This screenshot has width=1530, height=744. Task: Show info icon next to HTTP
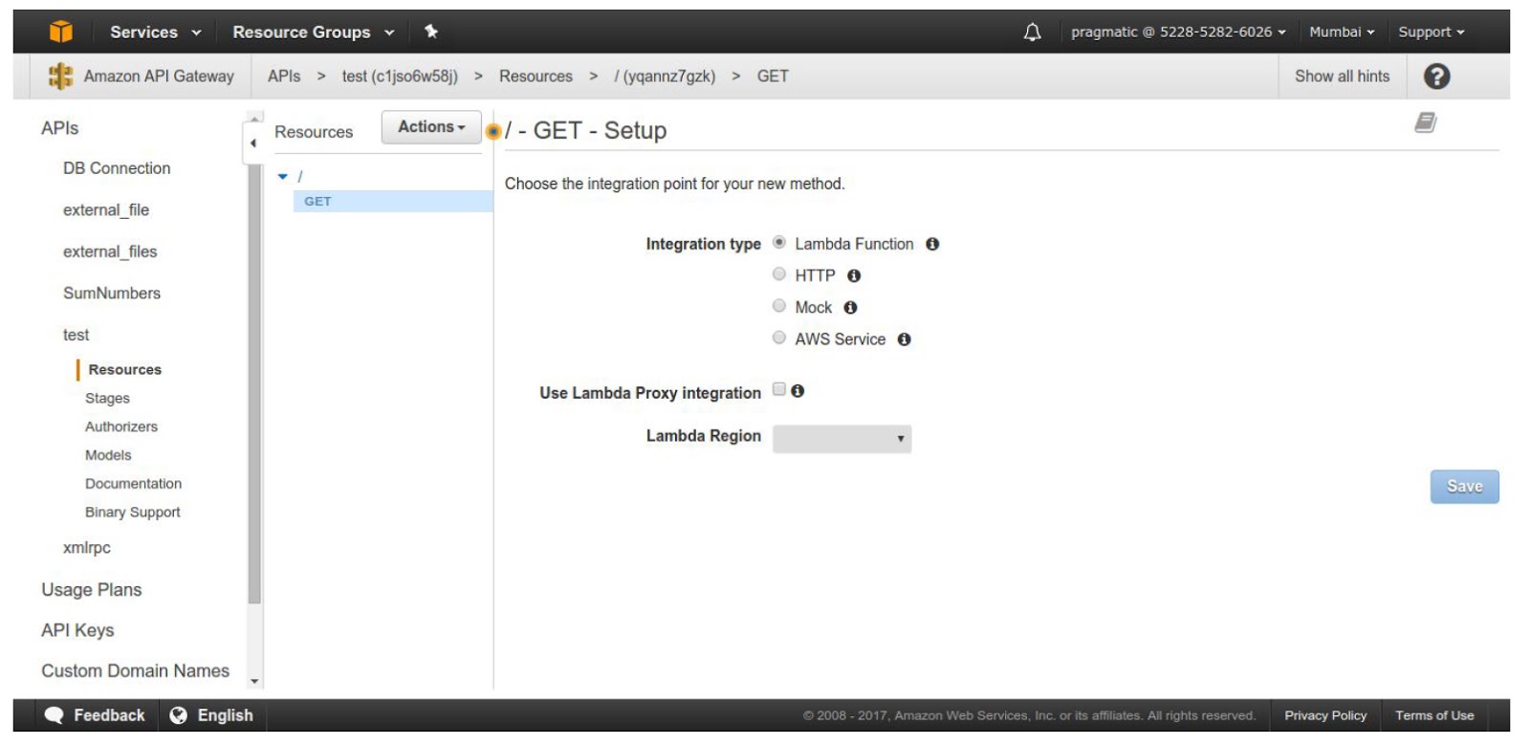tap(854, 275)
